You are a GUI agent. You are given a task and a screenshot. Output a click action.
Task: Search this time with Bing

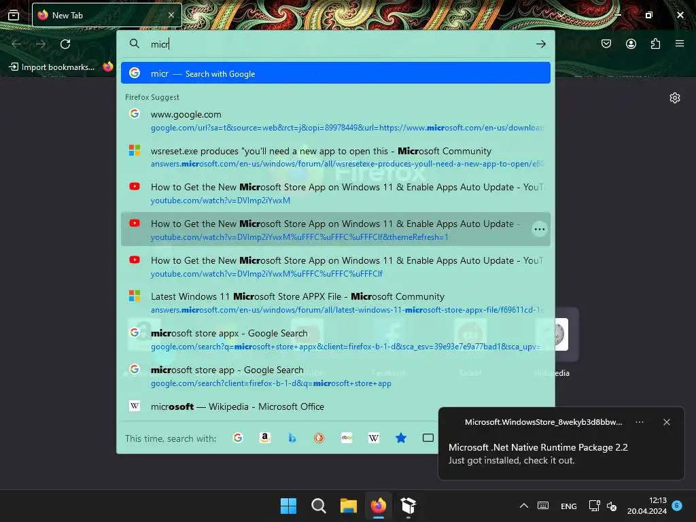(292, 438)
